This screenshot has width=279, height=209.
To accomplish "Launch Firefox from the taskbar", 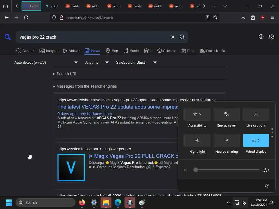I will (x=82, y=202).
